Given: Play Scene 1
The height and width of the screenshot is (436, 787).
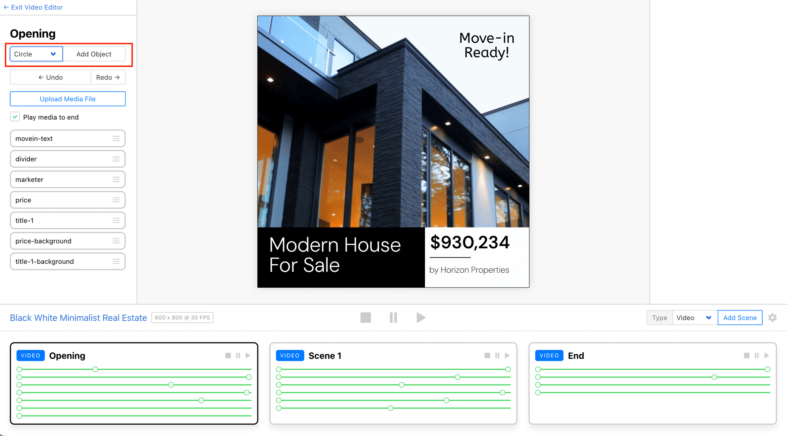Looking at the screenshot, I should 507,355.
